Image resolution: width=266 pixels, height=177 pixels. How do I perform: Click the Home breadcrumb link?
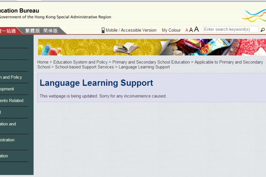tap(43, 62)
